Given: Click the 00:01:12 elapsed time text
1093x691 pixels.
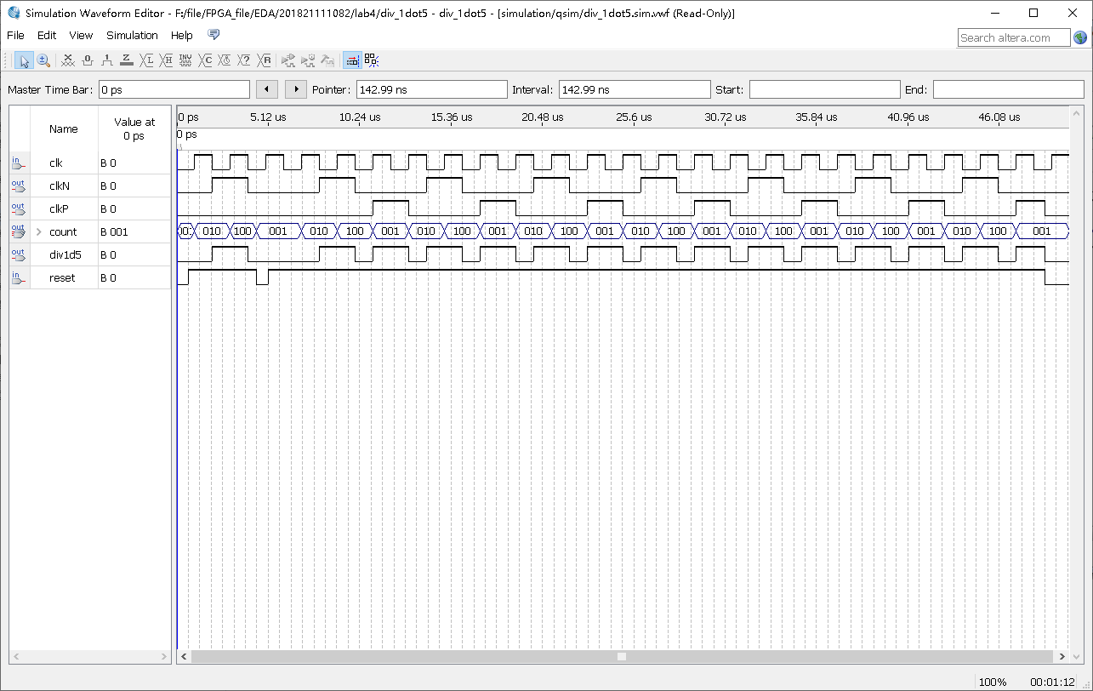Looking at the screenshot, I should (x=1051, y=682).
